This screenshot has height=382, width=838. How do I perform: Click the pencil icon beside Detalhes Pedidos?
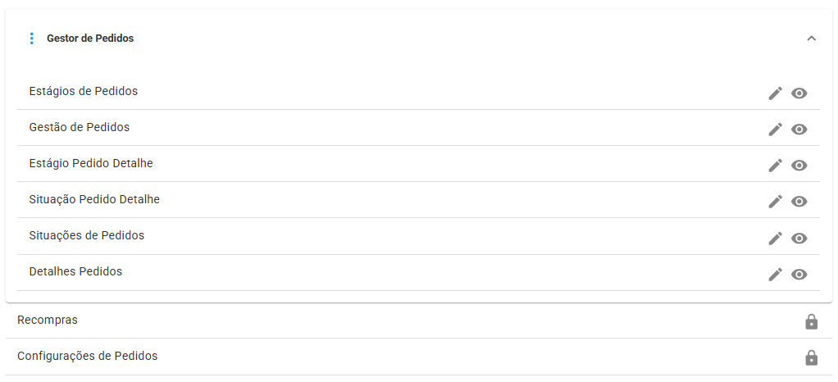pyautogui.click(x=775, y=274)
